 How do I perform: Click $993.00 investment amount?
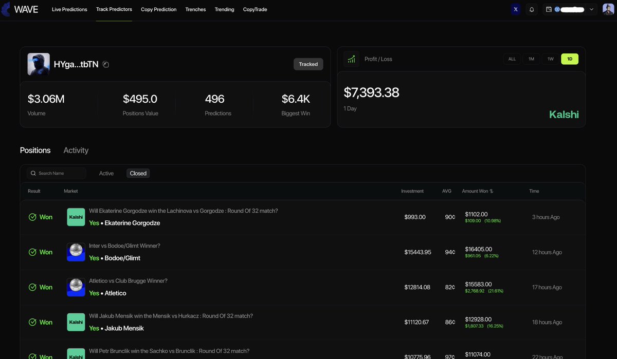[x=415, y=217]
